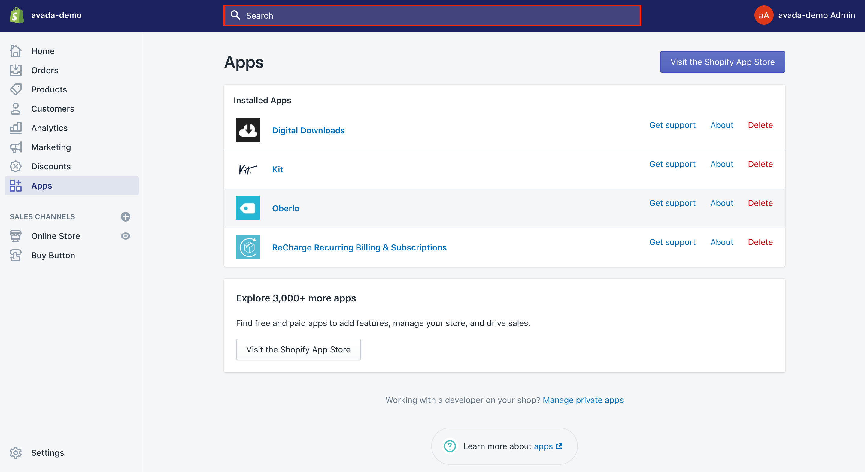Click the Home house icon
Image resolution: width=865 pixels, height=472 pixels.
[x=15, y=51]
